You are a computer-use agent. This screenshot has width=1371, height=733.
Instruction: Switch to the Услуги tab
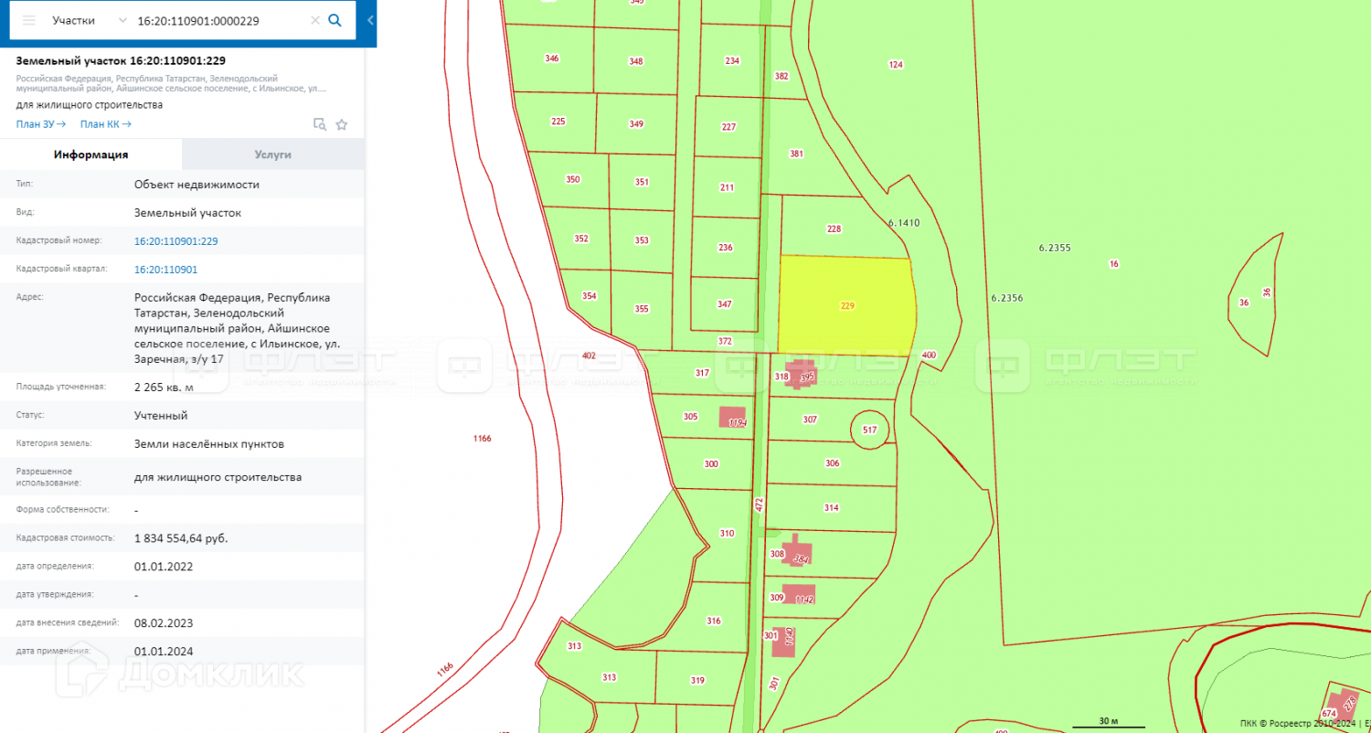point(272,154)
